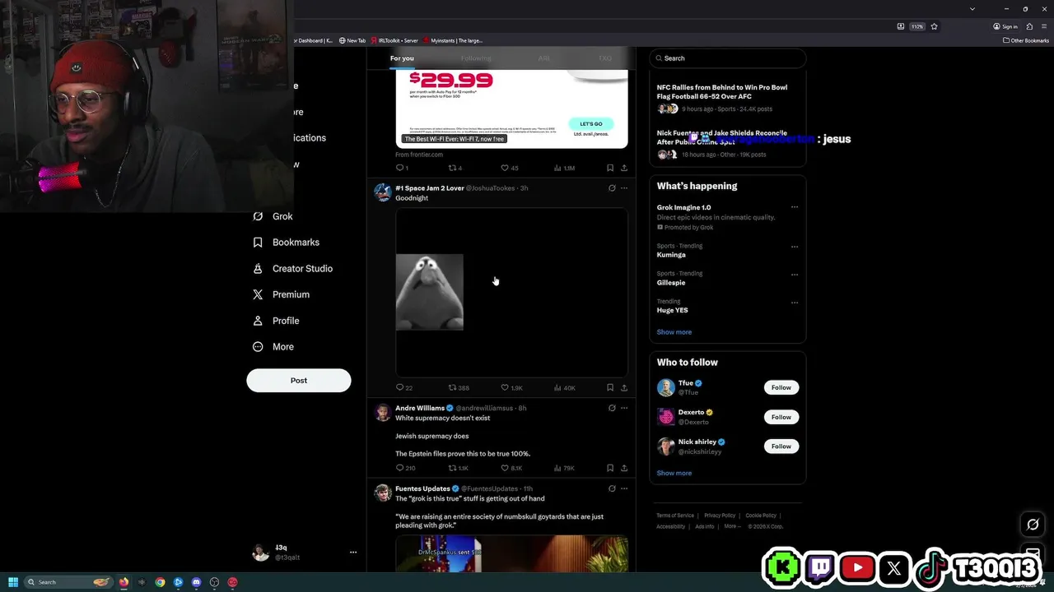1054x592 pixels.
Task: Open the Kuminga trending topic
Action: point(671,255)
